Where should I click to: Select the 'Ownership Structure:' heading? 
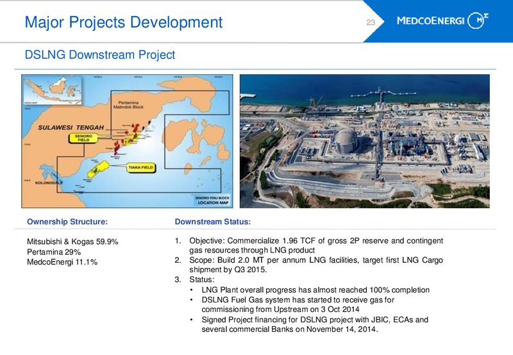(x=67, y=222)
